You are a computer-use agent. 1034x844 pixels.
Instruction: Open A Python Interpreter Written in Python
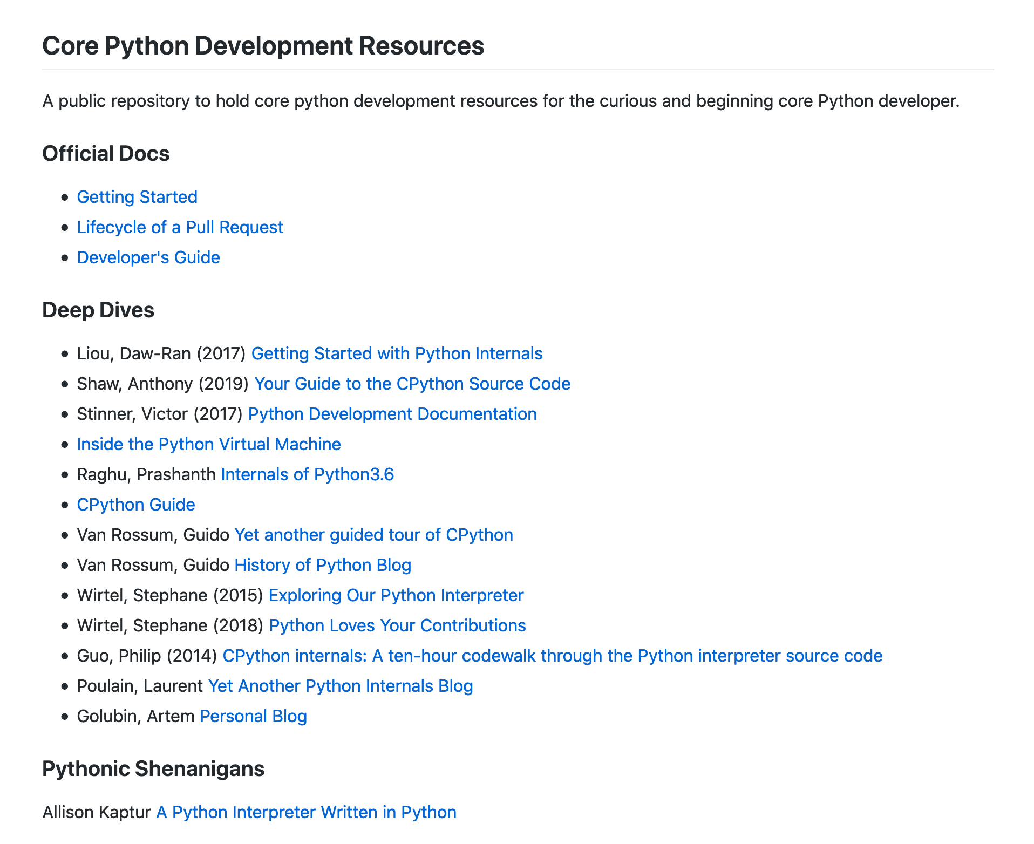pos(306,812)
